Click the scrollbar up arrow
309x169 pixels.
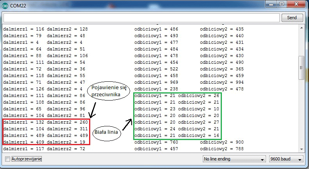pyautogui.click(x=301, y=28)
